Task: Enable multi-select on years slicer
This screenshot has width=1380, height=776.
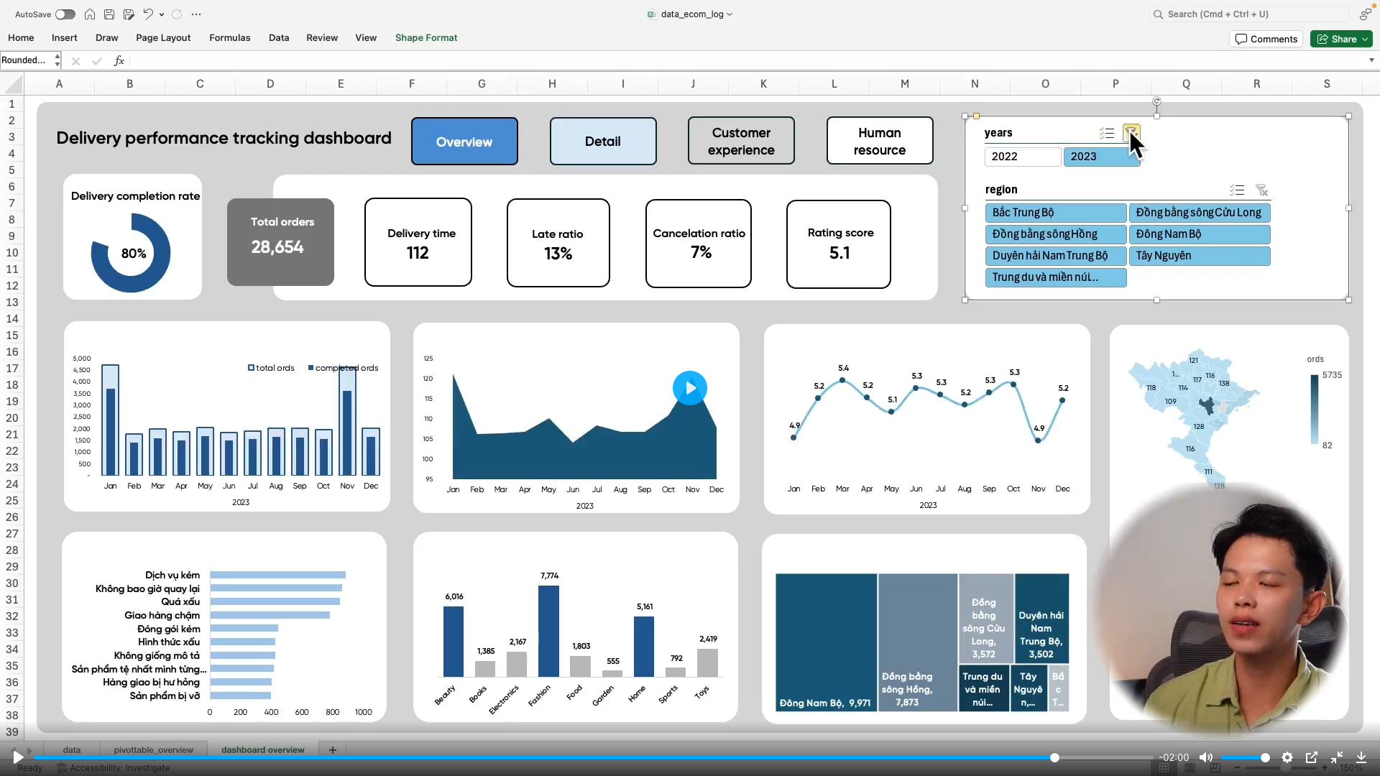Action: (x=1107, y=133)
